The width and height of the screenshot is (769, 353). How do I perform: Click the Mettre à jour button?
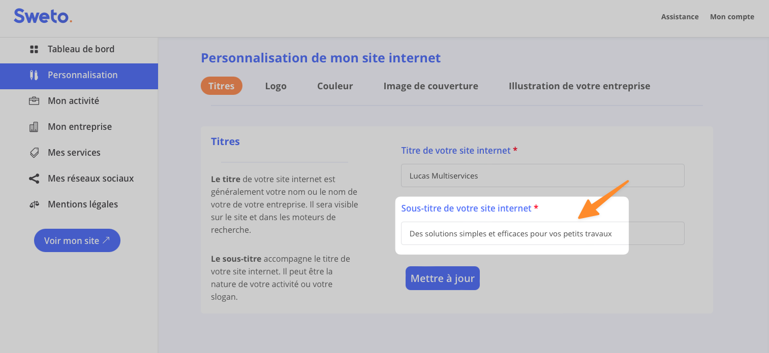[x=442, y=278]
